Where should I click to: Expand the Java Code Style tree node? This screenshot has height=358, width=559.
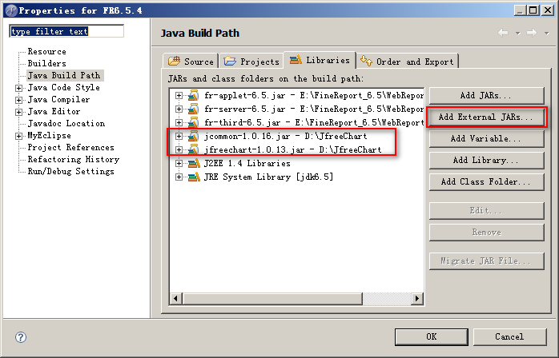tap(18, 88)
